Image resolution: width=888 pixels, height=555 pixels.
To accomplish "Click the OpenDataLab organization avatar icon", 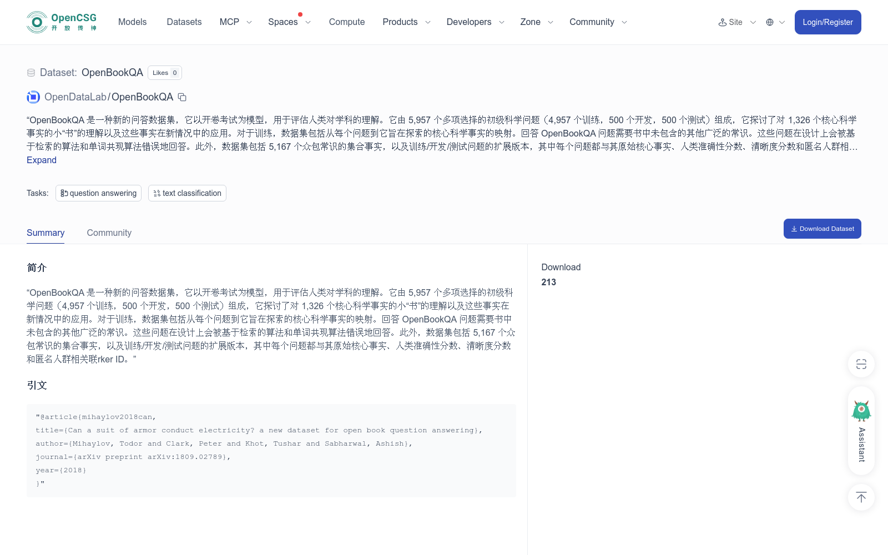I will 33,97.
